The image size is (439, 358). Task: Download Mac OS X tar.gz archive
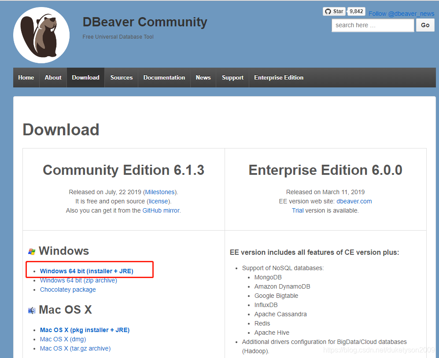click(x=75, y=348)
